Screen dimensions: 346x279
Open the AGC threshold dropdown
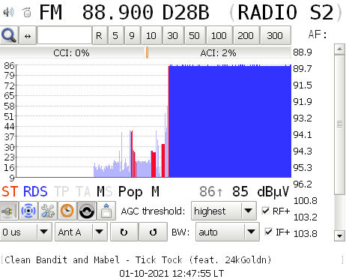pyautogui.click(x=224, y=211)
